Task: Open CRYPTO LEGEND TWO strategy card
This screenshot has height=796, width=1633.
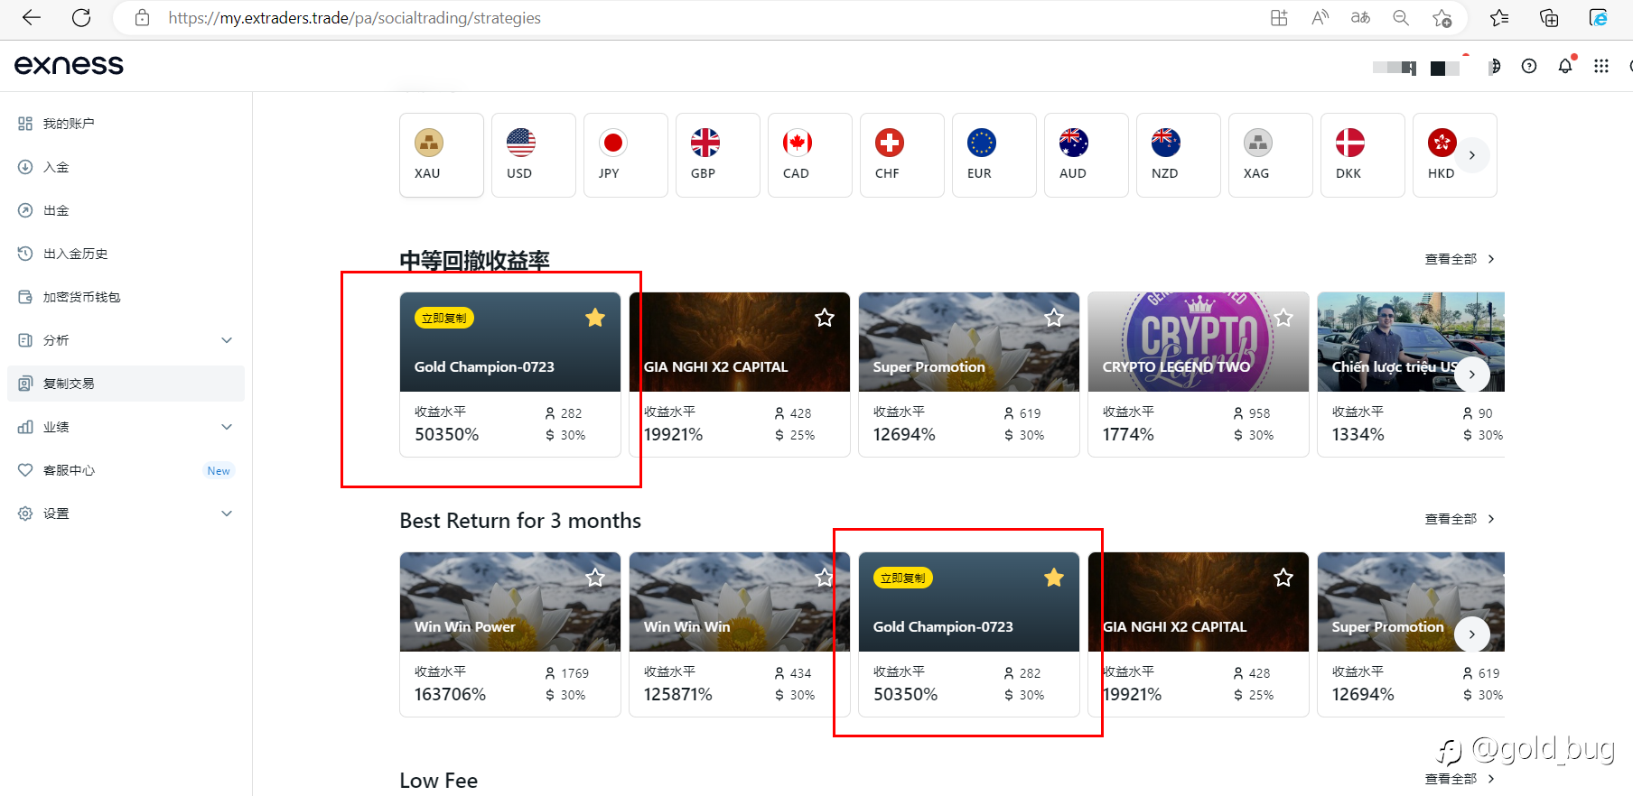Action: (1199, 375)
